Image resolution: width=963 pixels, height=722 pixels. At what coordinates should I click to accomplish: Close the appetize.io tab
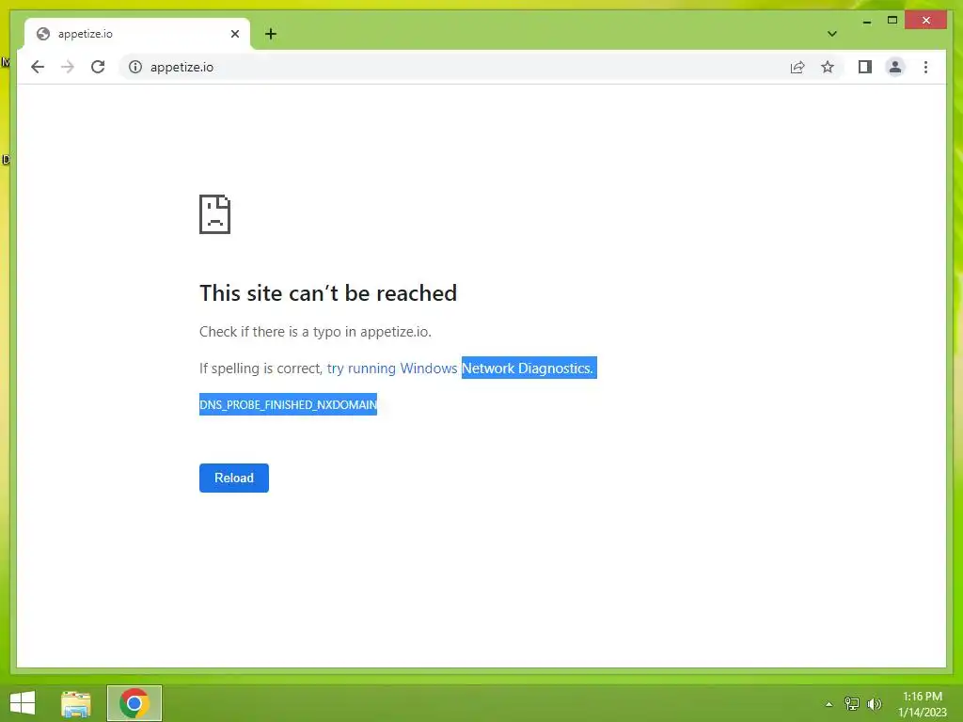click(x=234, y=34)
